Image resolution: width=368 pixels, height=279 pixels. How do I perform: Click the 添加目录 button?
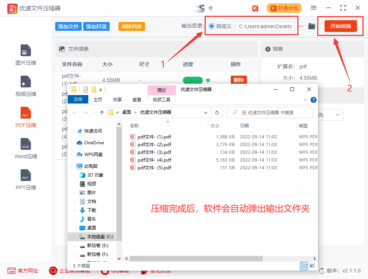click(x=96, y=26)
